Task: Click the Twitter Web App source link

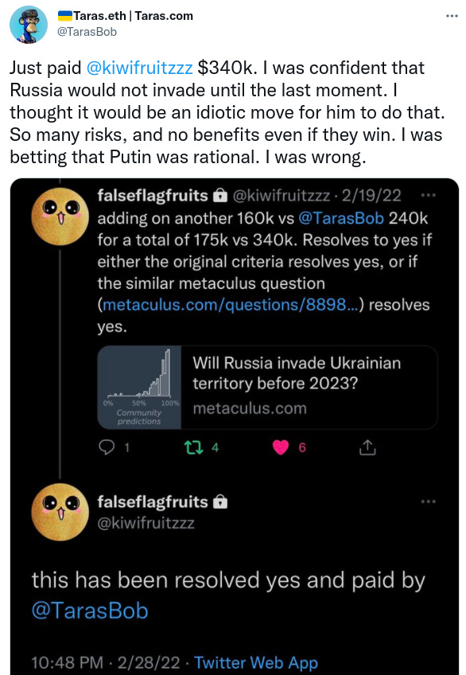Action: 256,662
